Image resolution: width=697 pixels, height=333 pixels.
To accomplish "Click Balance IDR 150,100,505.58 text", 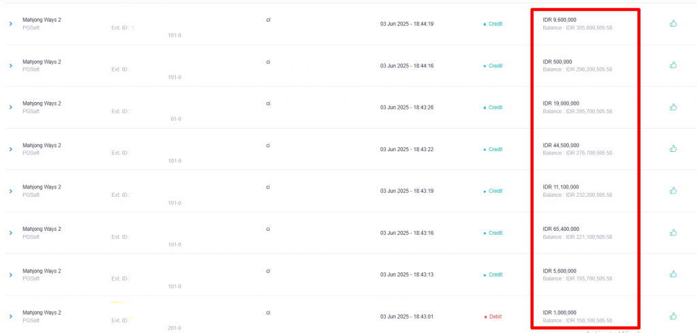I will [x=577, y=321].
